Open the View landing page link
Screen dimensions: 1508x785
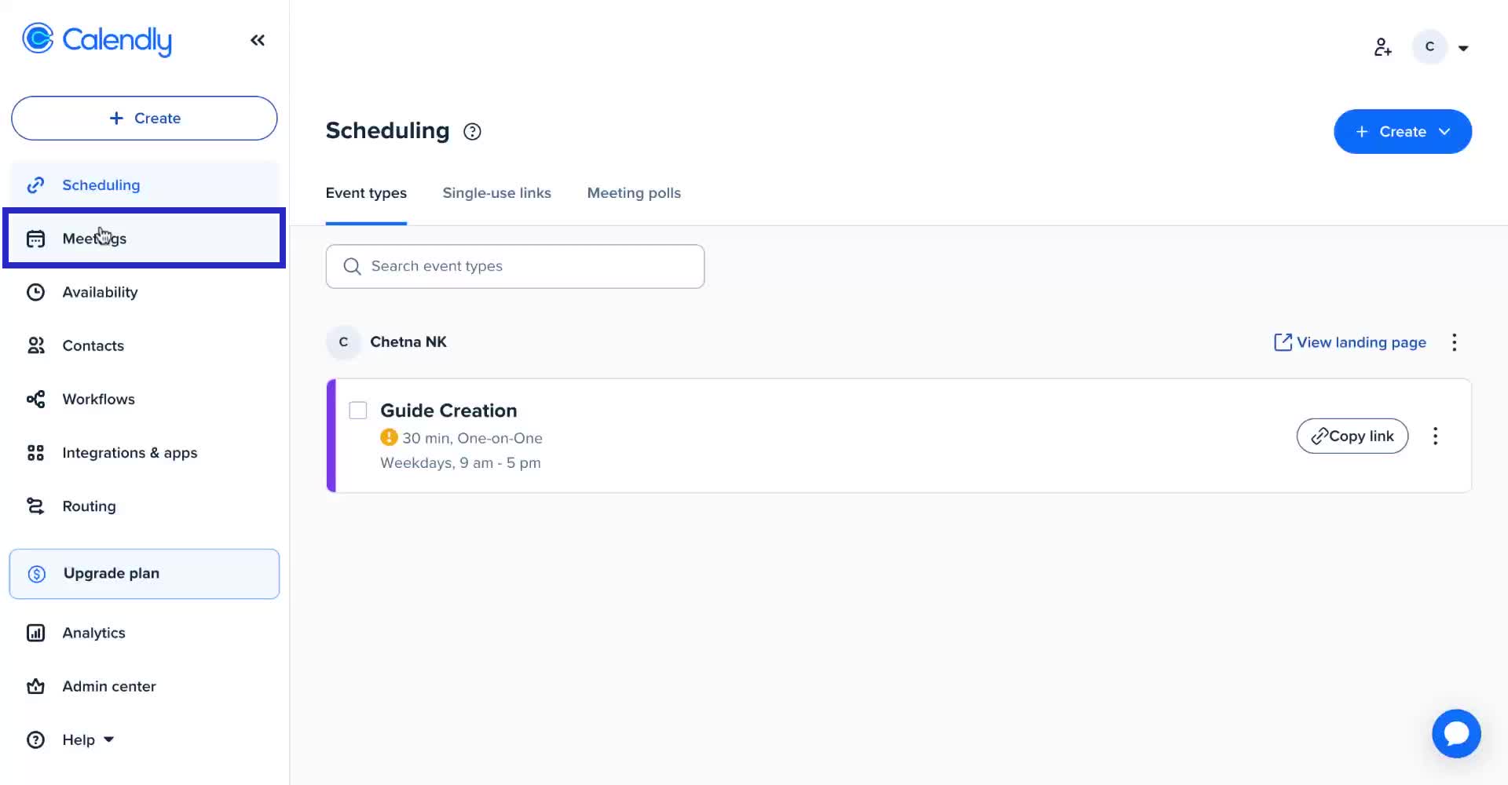coord(1350,342)
